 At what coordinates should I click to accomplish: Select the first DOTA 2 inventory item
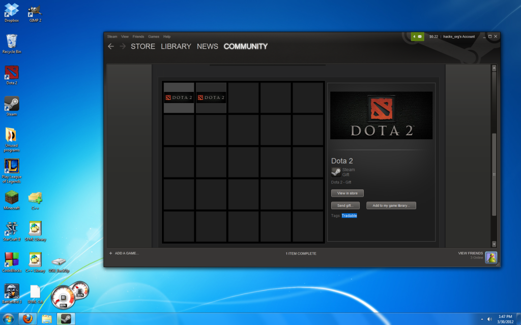tap(179, 97)
